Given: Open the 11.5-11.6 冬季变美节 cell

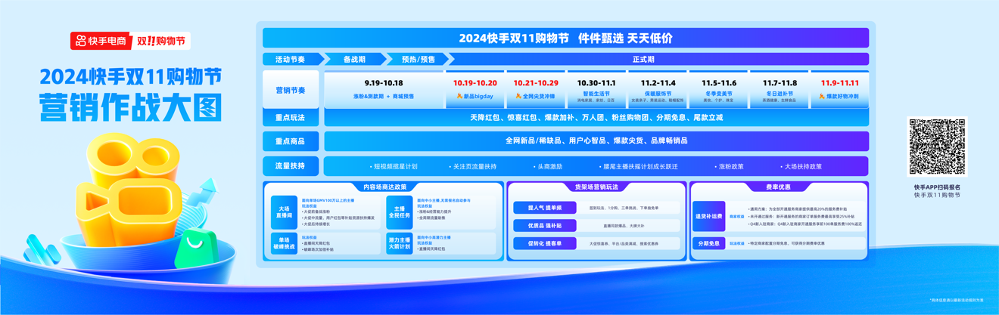Looking at the screenshot, I should point(718,90).
